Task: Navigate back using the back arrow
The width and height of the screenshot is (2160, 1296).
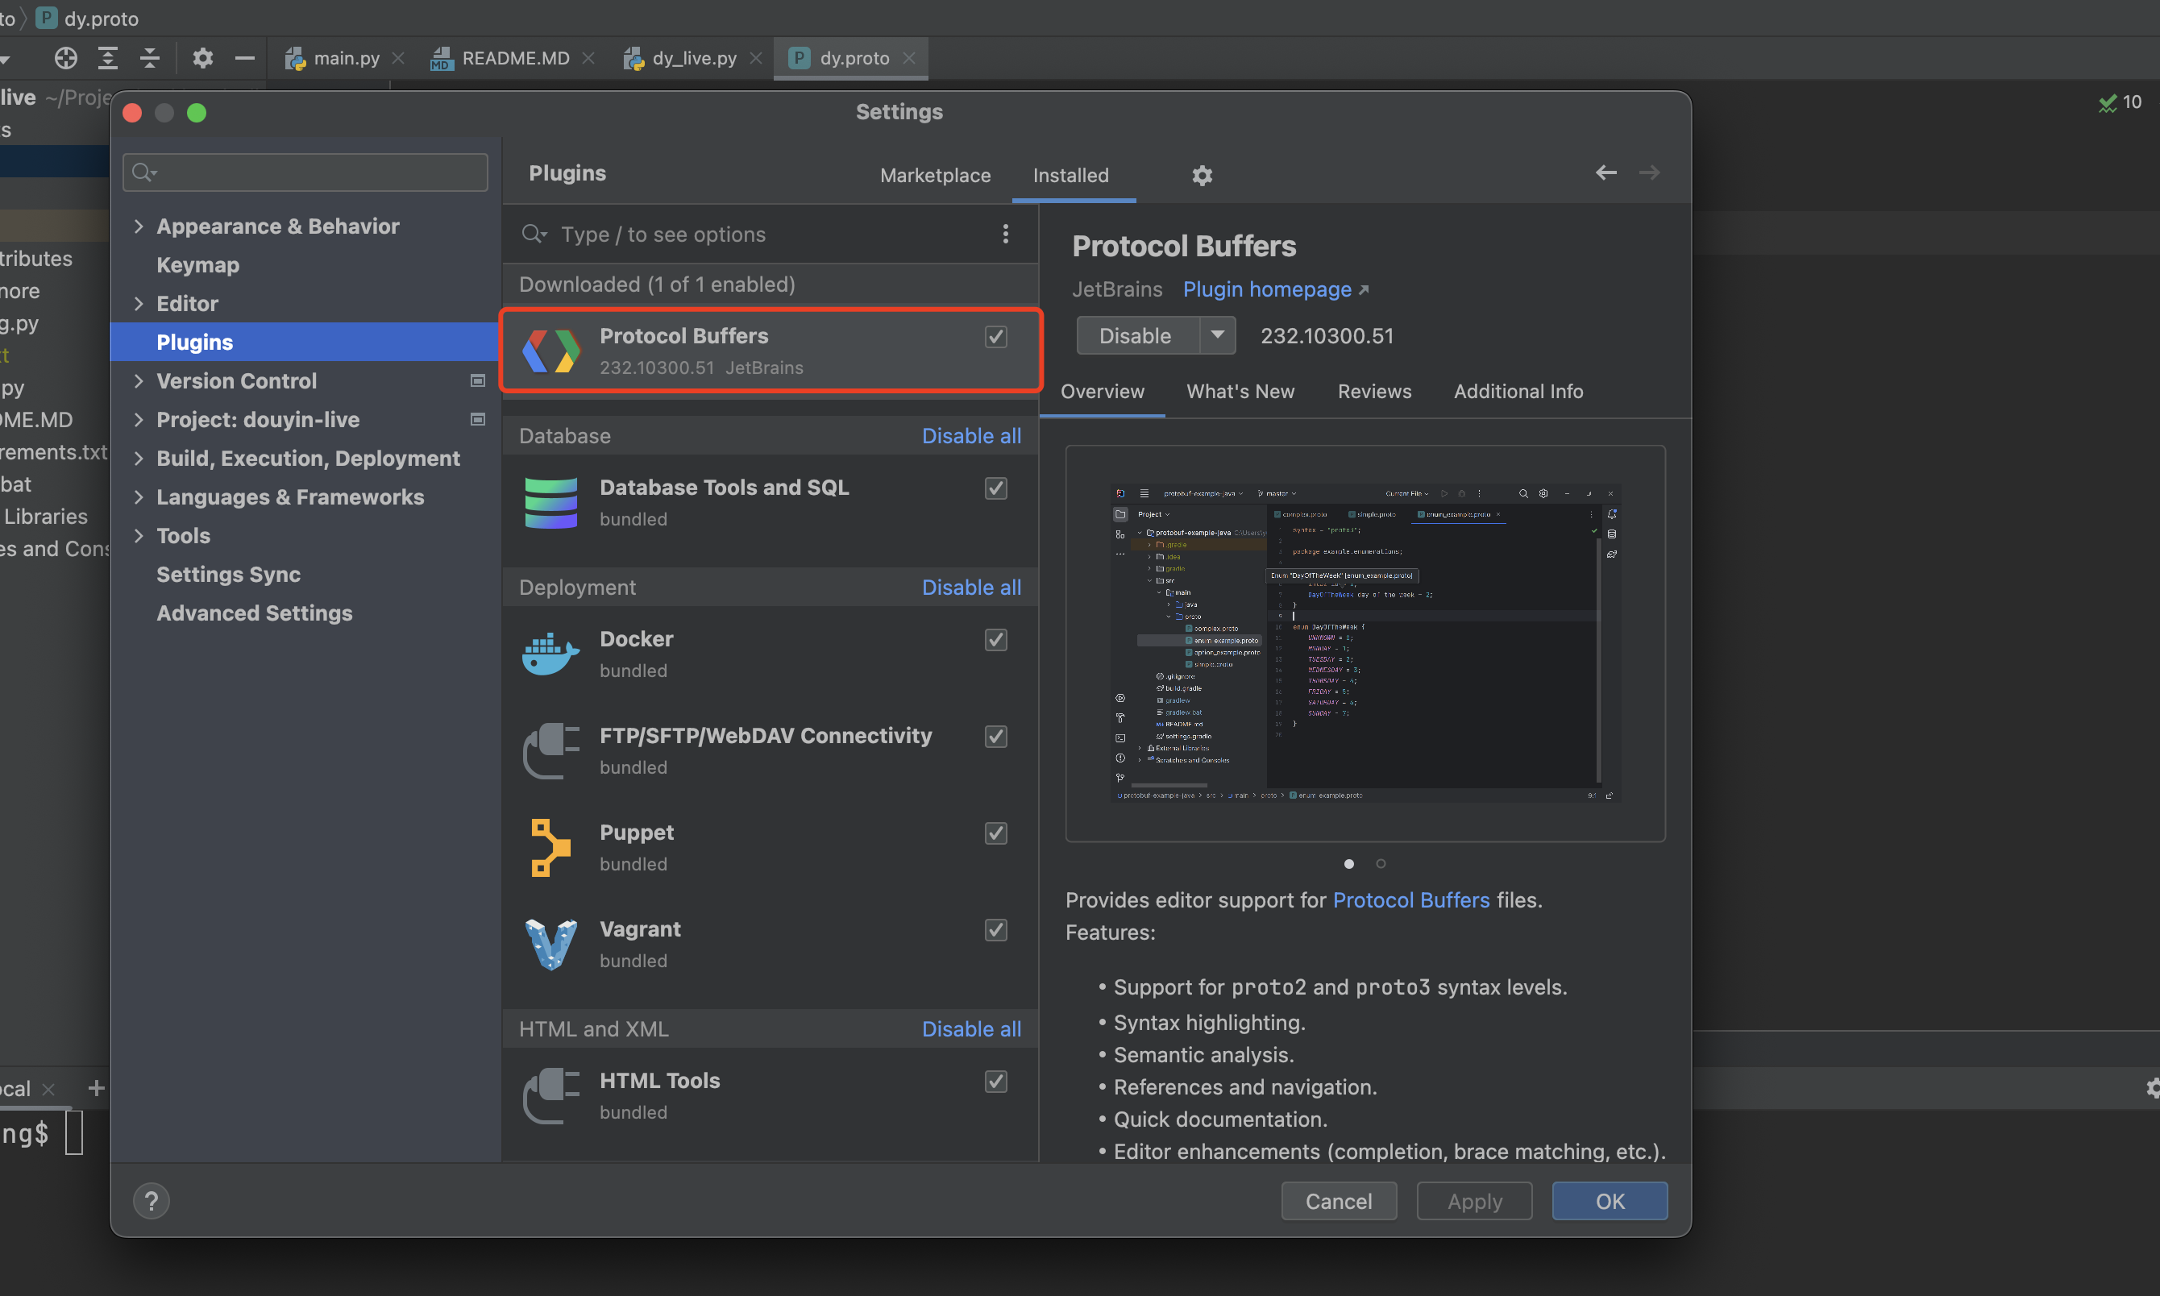Action: [1606, 172]
